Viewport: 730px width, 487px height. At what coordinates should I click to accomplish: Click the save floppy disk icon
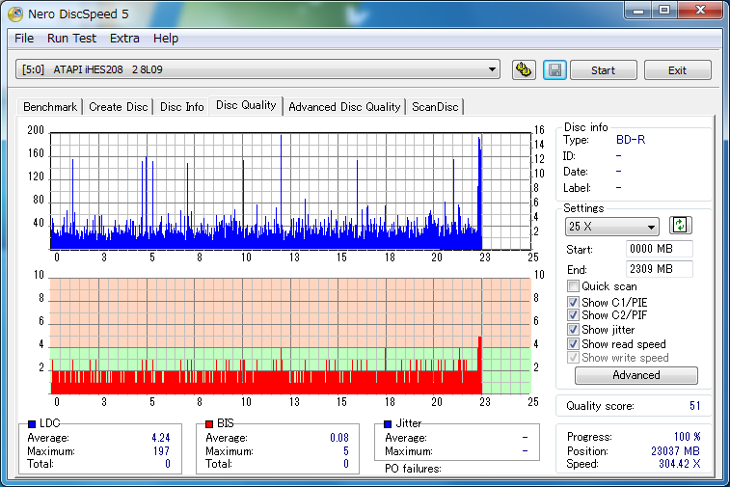pyautogui.click(x=554, y=70)
